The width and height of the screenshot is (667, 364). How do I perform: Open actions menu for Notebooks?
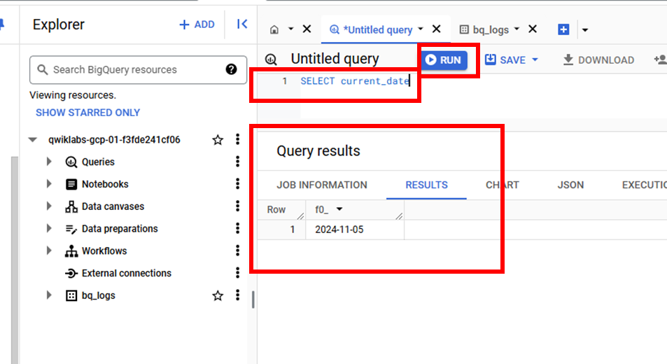(237, 183)
